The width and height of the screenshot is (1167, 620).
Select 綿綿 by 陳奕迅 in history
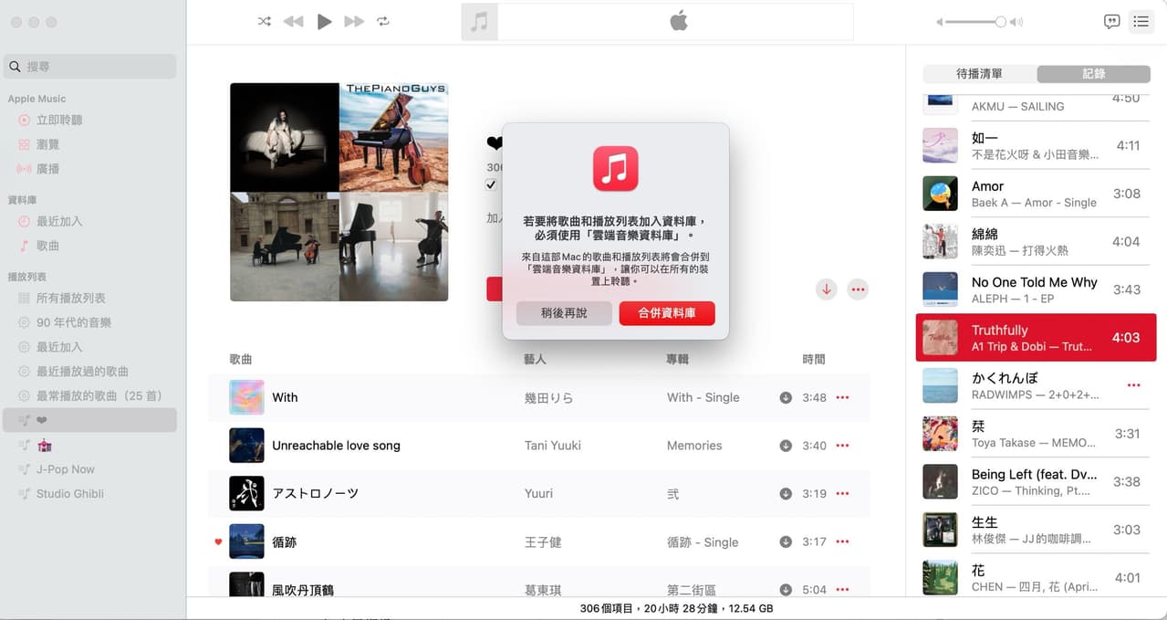pos(1036,242)
